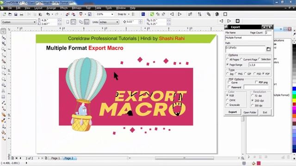296x166 pixels.
Task: Open the Units inches dropdown
Action: pyautogui.click(x=117, y=22)
